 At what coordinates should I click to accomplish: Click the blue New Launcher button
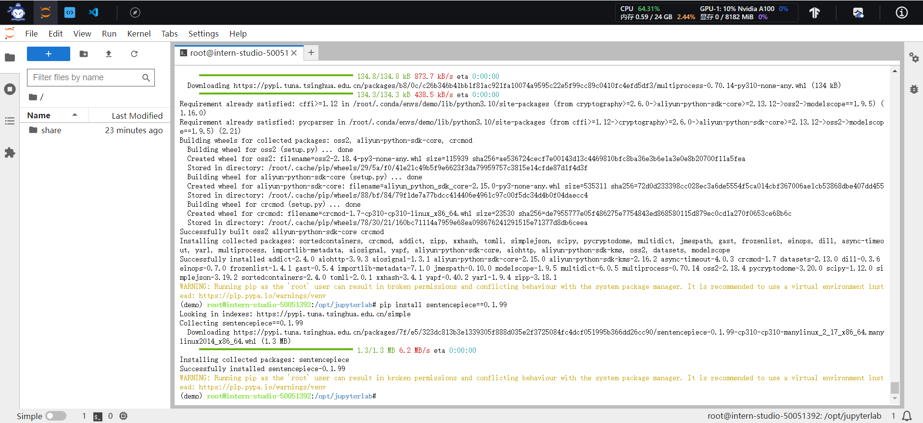tap(49, 54)
